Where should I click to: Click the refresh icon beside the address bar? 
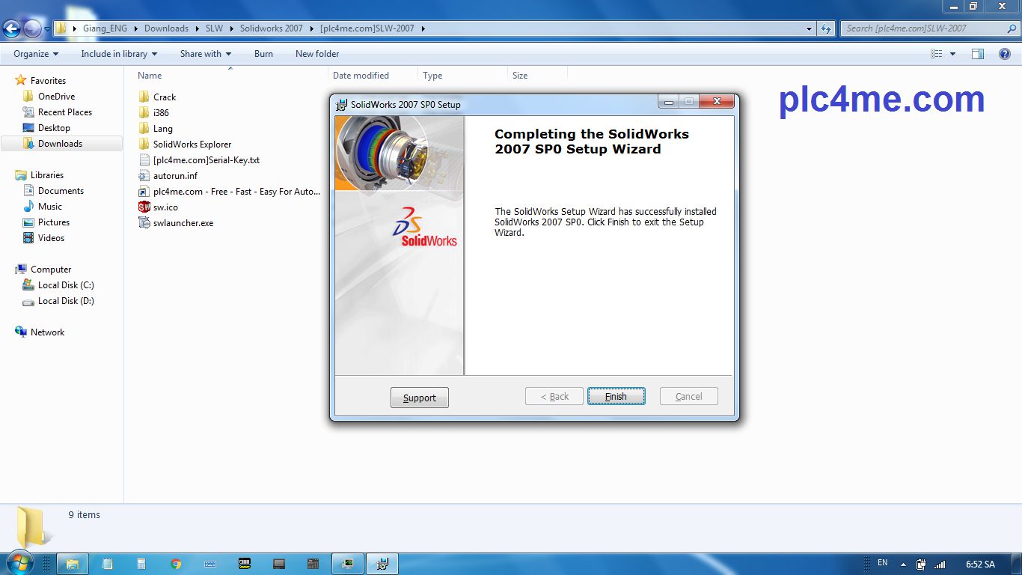826,28
